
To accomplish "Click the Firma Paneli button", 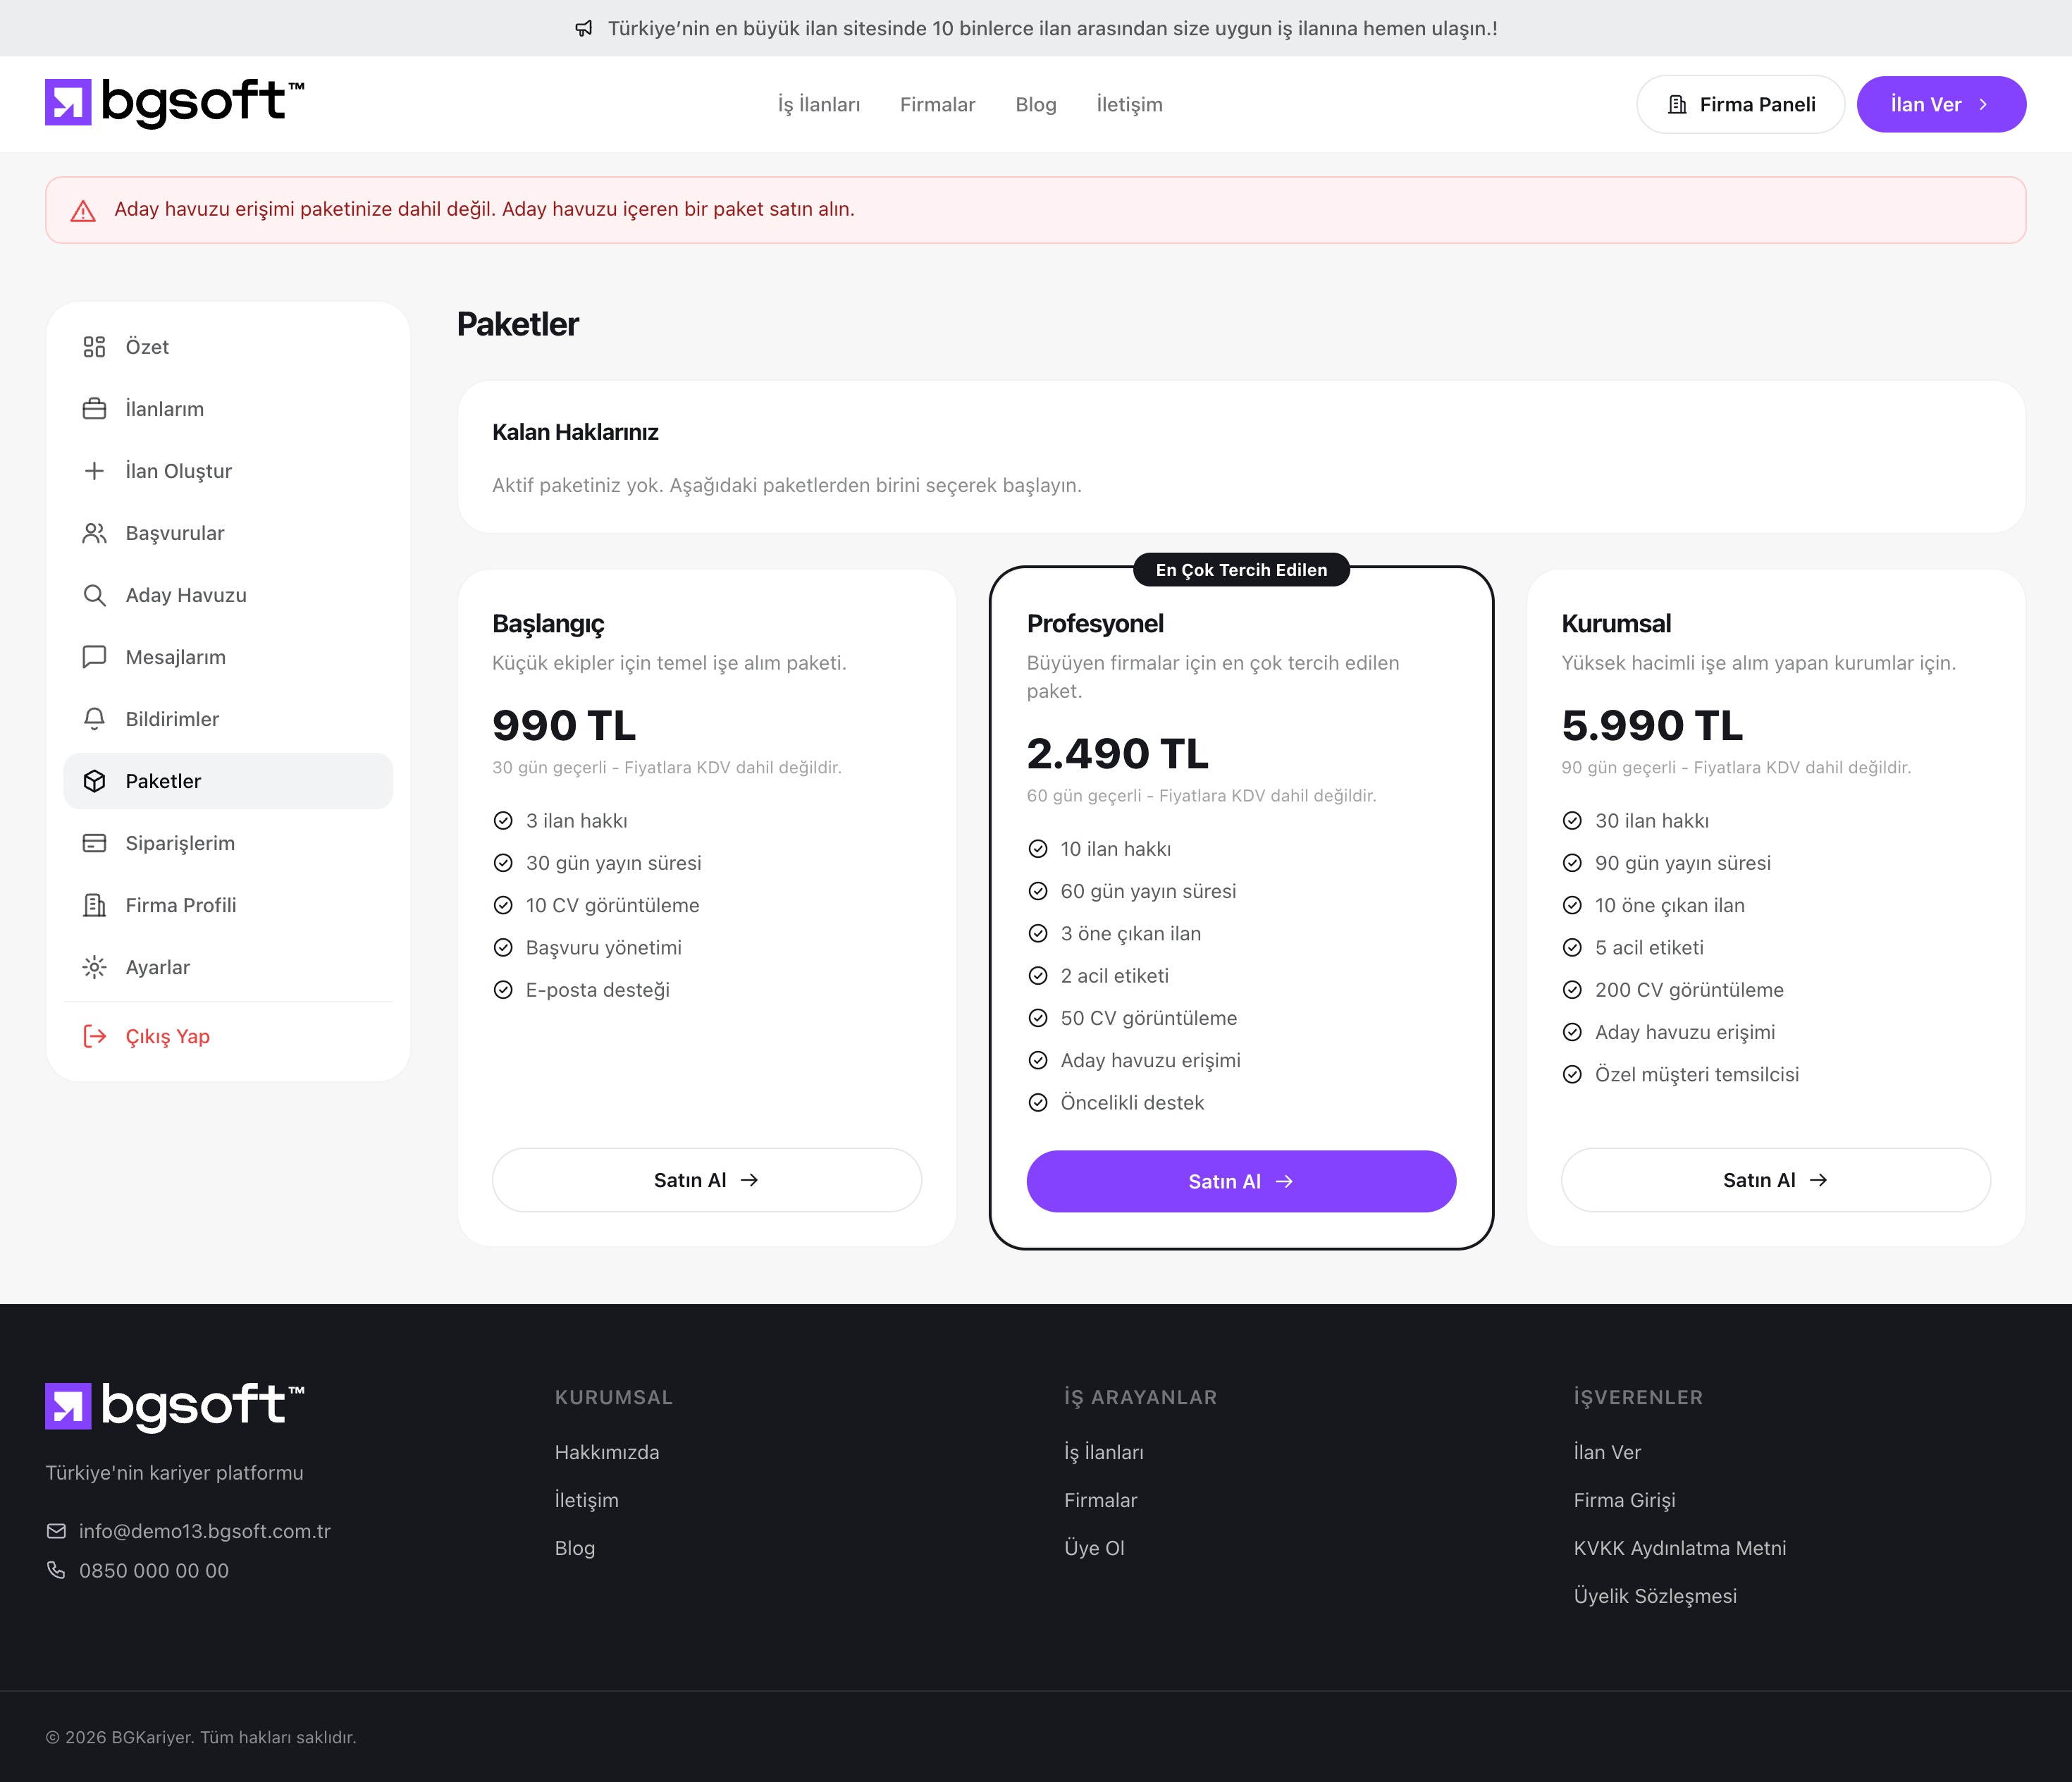I will 1740,104.
